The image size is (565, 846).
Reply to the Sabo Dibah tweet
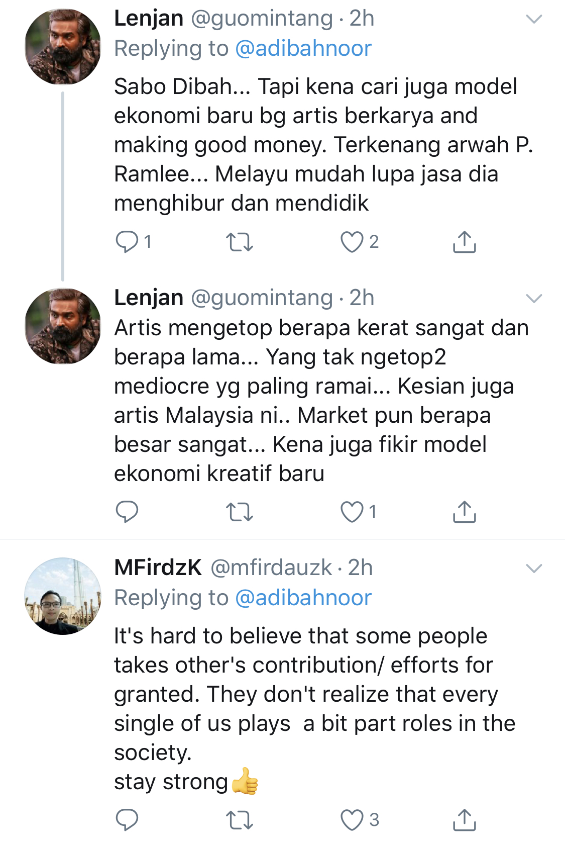(x=127, y=242)
